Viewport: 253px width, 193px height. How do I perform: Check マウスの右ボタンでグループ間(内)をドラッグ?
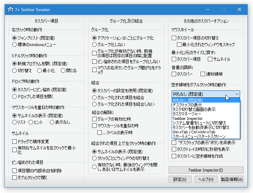coord(94,70)
